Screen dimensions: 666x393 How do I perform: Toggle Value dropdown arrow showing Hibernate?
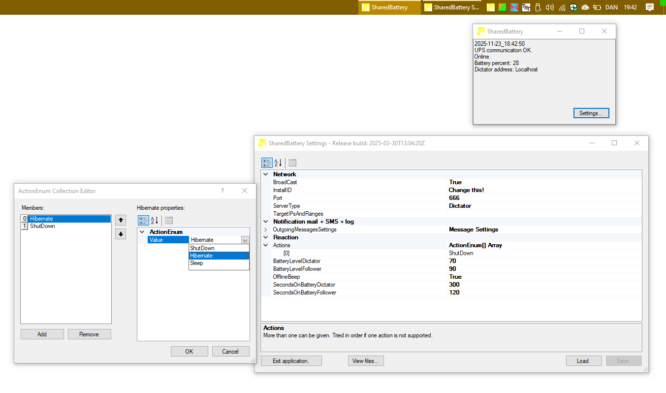point(245,240)
